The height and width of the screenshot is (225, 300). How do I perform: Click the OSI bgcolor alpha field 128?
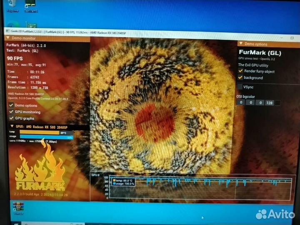pyautogui.click(x=270, y=103)
